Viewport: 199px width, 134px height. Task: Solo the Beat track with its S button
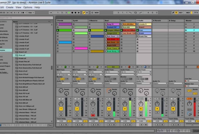click(x=109, y=113)
